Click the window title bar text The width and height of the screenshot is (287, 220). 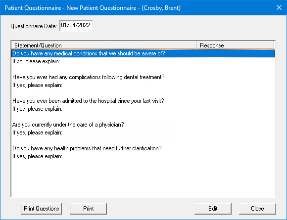93,8
